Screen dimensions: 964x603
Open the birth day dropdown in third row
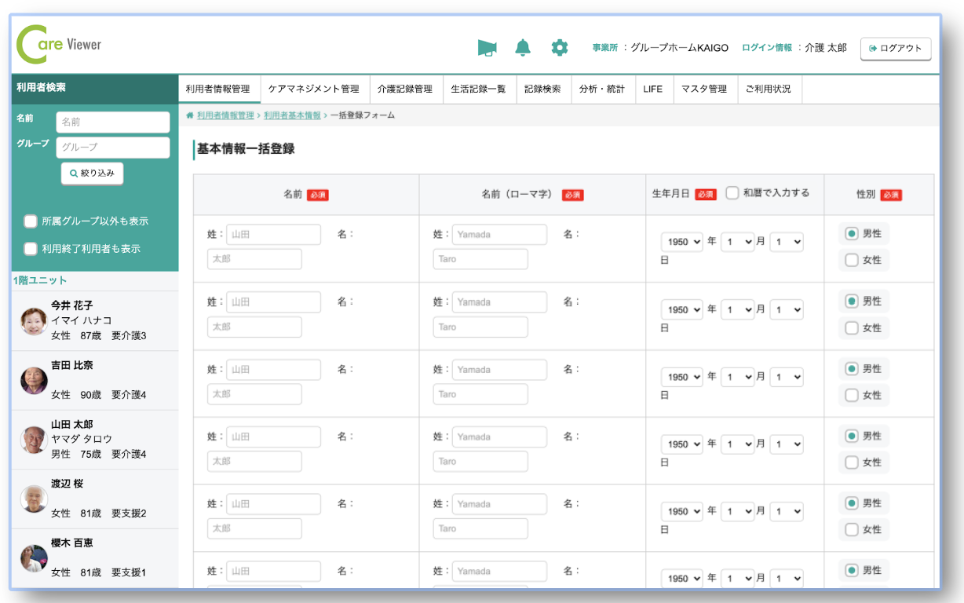tap(787, 378)
